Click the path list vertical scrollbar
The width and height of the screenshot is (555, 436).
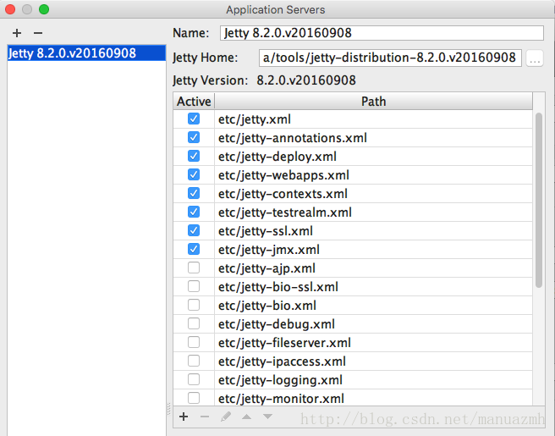click(539, 203)
